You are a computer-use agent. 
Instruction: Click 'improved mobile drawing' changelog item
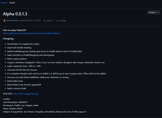(19, 48)
